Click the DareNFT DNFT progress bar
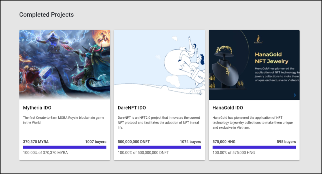Viewport: 322px width, 174px height. point(159,147)
